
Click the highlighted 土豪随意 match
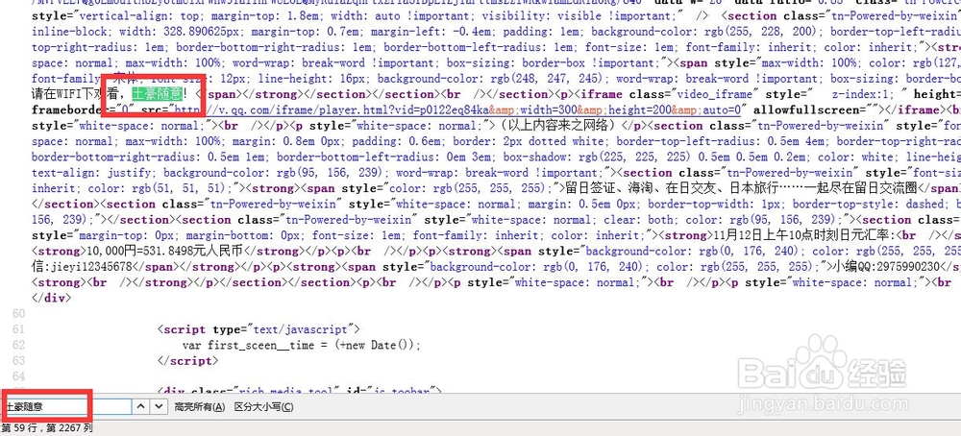click(157, 94)
